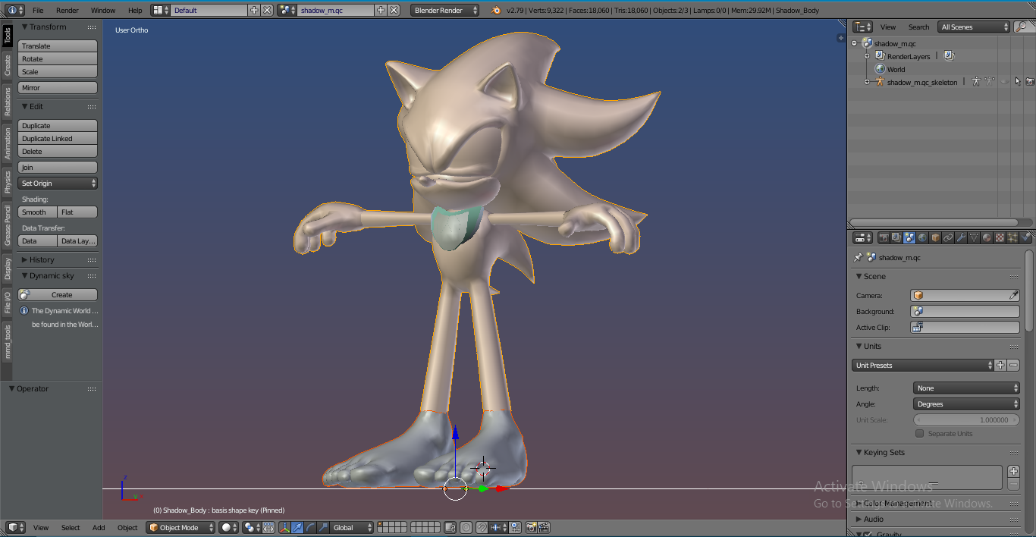Select the Material properties sphere icon

tap(987, 237)
